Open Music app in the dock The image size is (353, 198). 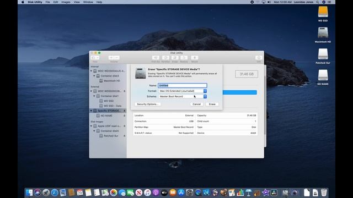(x=147, y=193)
